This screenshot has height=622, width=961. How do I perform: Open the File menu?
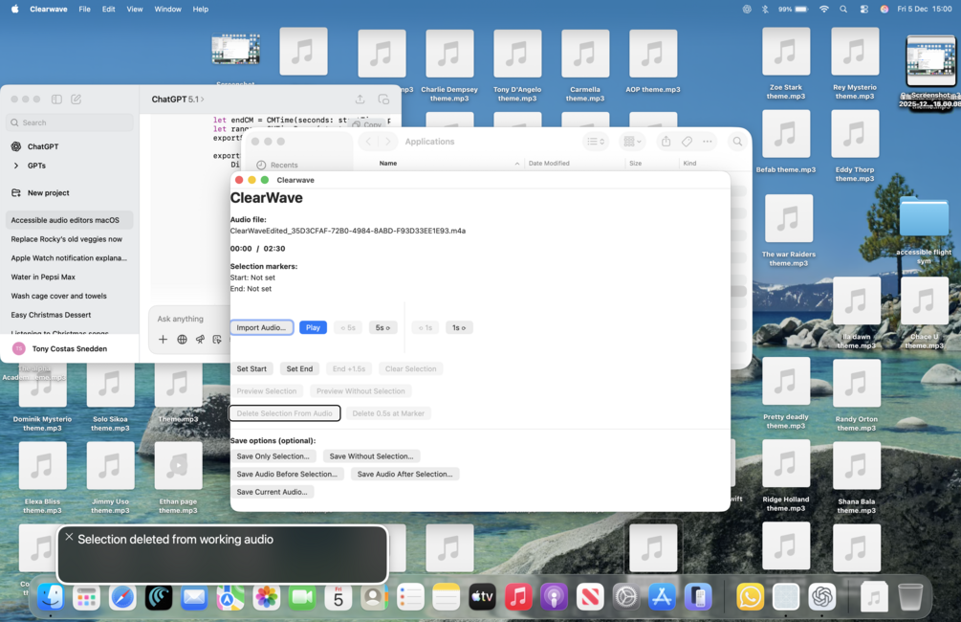[84, 10]
